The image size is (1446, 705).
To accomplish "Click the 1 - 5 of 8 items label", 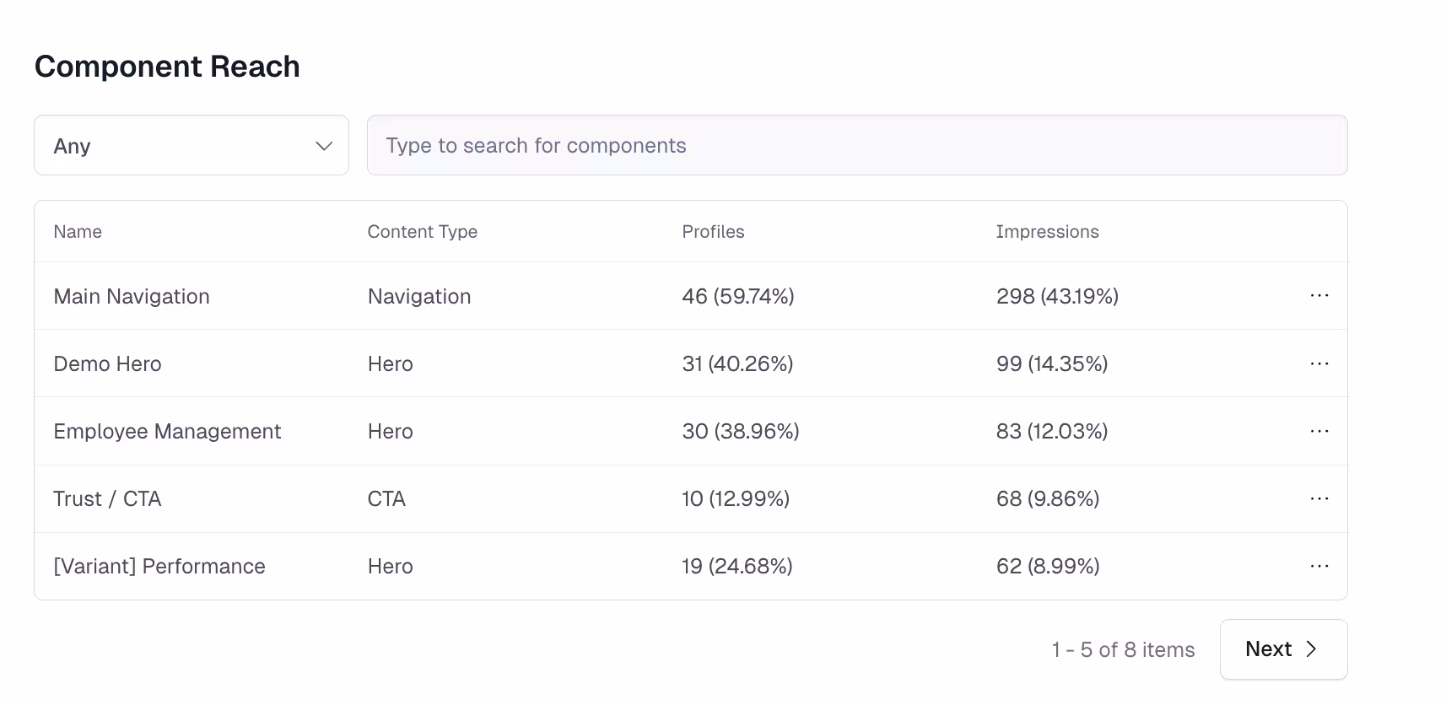I will (1123, 649).
